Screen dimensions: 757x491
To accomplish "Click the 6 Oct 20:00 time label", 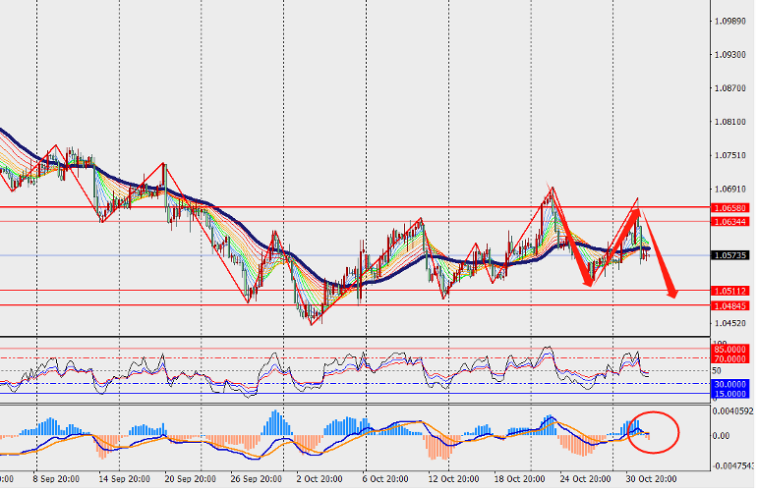I will pyautogui.click(x=385, y=479).
